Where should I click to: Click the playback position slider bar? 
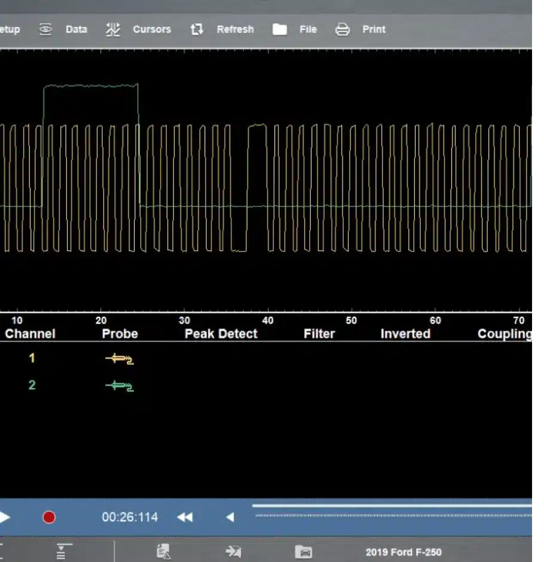click(392, 506)
